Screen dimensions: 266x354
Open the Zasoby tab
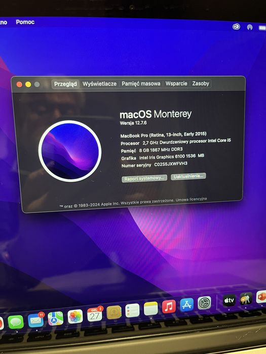(201, 83)
